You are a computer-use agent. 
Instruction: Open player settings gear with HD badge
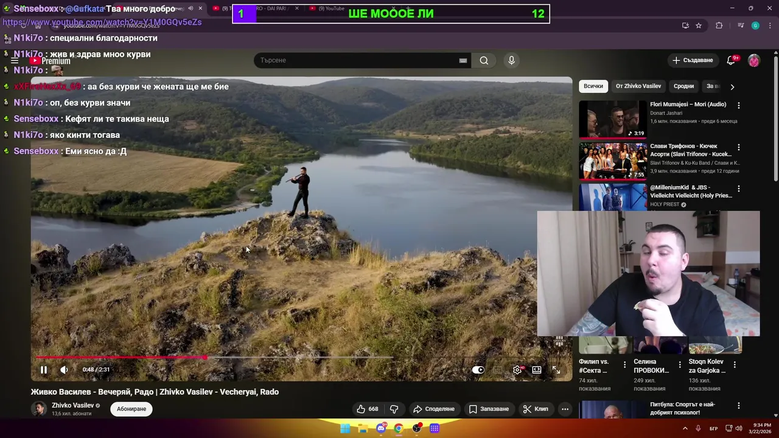coord(518,370)
